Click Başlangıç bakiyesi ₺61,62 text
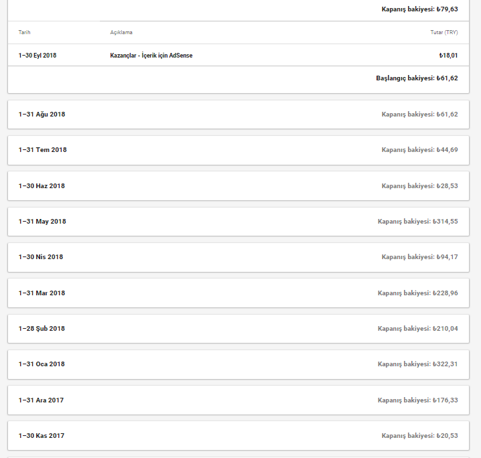 pos(417,78)
